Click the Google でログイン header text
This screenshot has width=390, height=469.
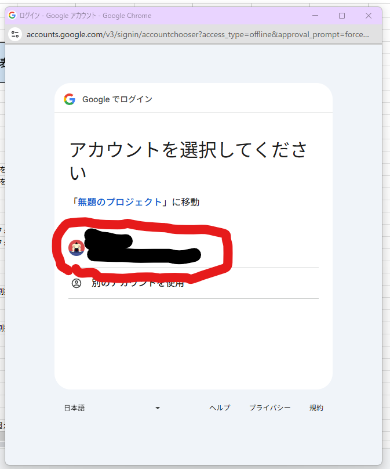coord(117,99)
